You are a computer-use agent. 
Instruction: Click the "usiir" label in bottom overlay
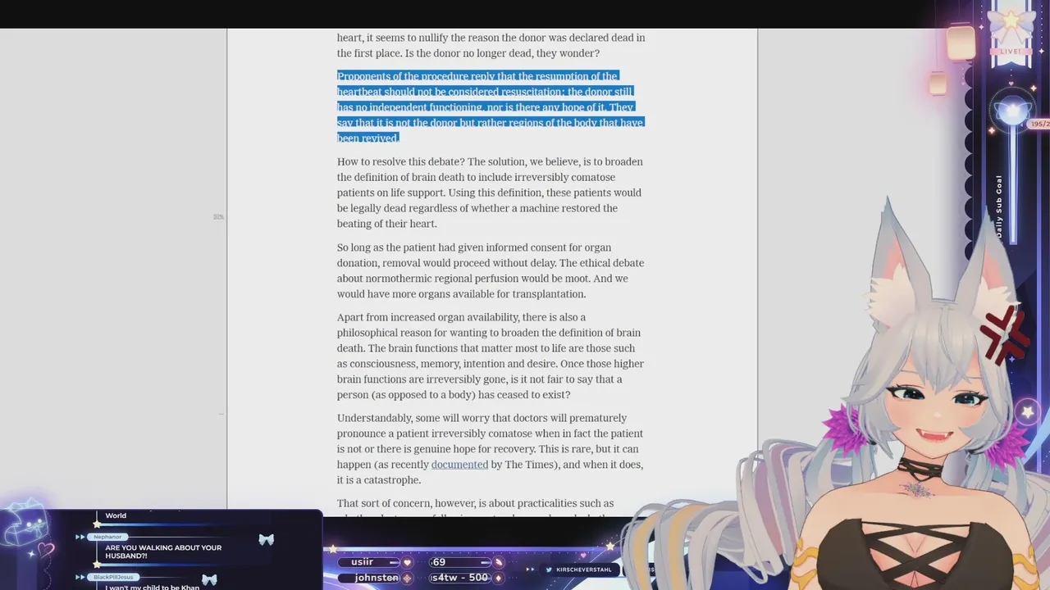(362, 562)
